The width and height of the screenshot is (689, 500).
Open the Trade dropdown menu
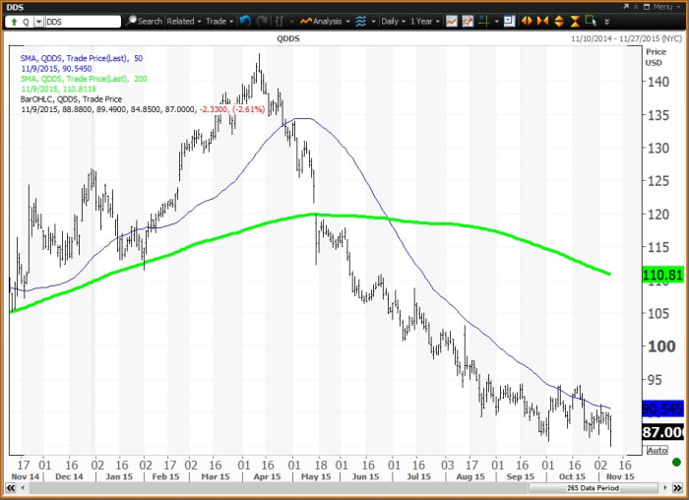[219, 21]
